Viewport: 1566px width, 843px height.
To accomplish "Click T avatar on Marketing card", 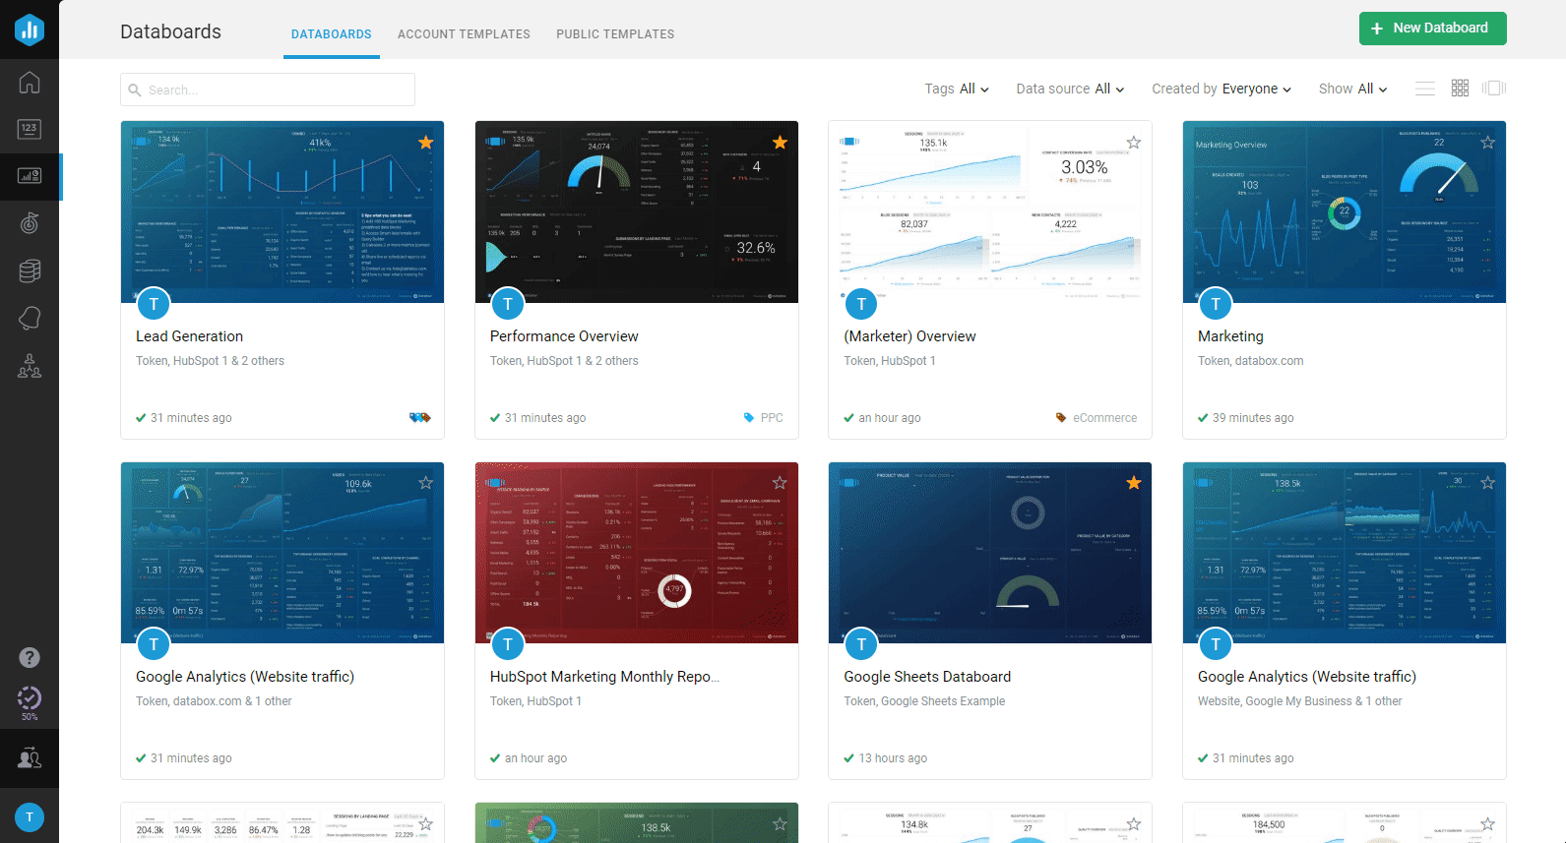I will point(1216,304).
